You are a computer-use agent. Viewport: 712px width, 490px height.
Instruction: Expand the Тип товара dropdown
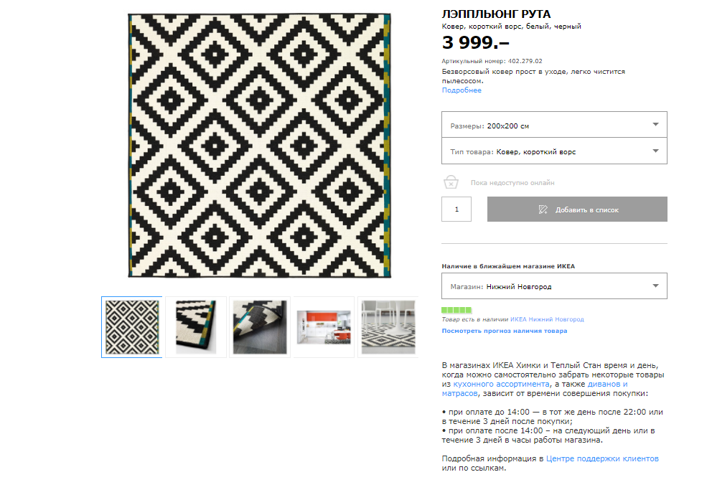pyautogui.click(x=554, y=151)
